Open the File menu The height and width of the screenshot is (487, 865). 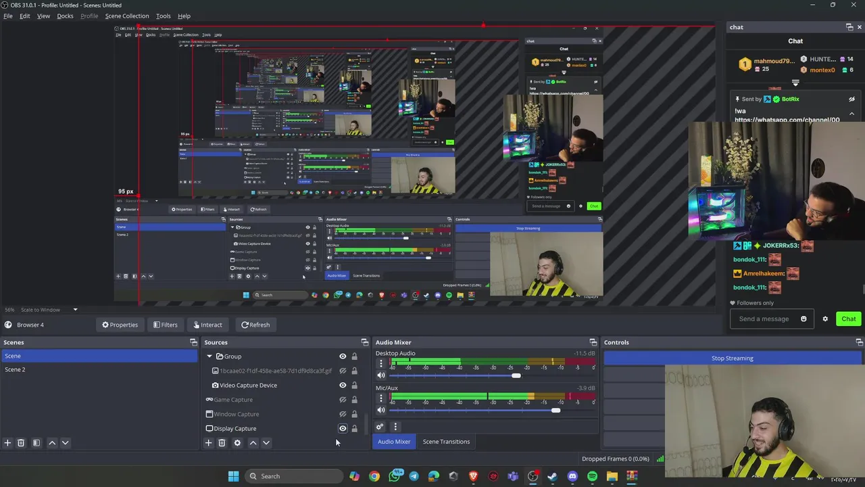pos(8,16)
